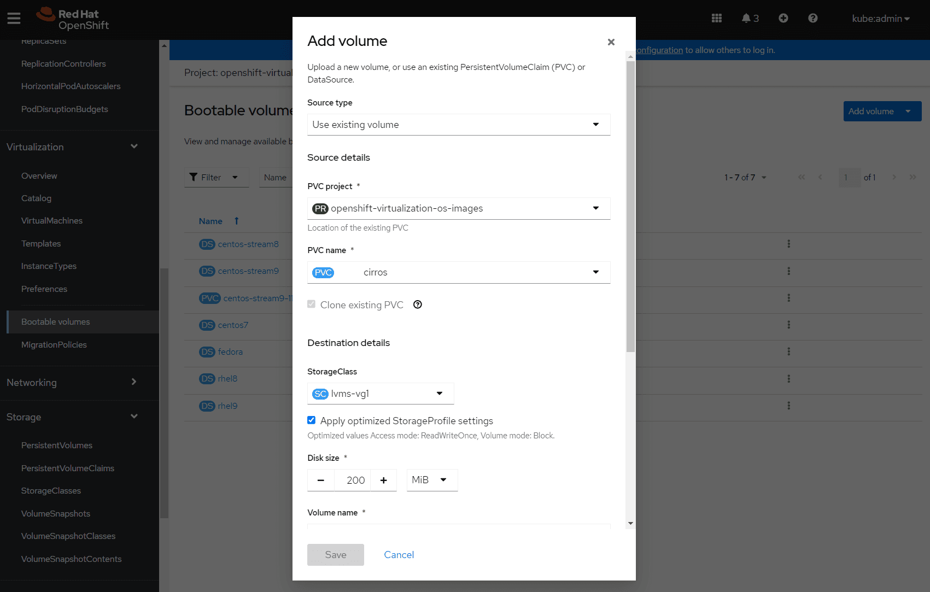Click the Cancel link
The height and width of the screenshot is (592, 930).
[x=399, y=554]
